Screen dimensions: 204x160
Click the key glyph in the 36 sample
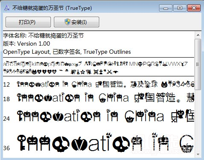click(22, 143)
